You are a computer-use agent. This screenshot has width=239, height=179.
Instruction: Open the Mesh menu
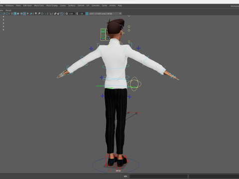18,5
